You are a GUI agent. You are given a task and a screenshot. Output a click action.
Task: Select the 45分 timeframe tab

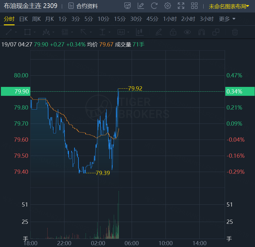tap(152, 19)
